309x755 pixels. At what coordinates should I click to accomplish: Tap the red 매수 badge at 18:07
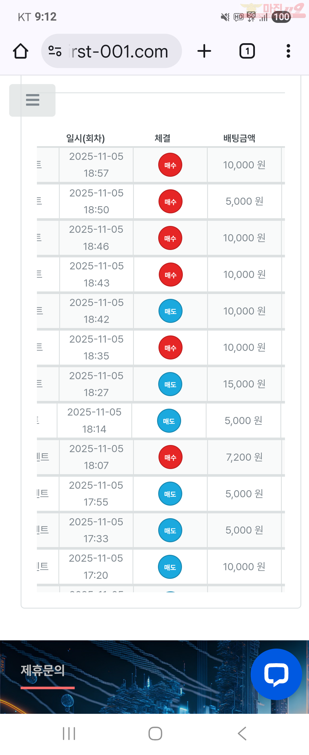[x=170, y=457]
